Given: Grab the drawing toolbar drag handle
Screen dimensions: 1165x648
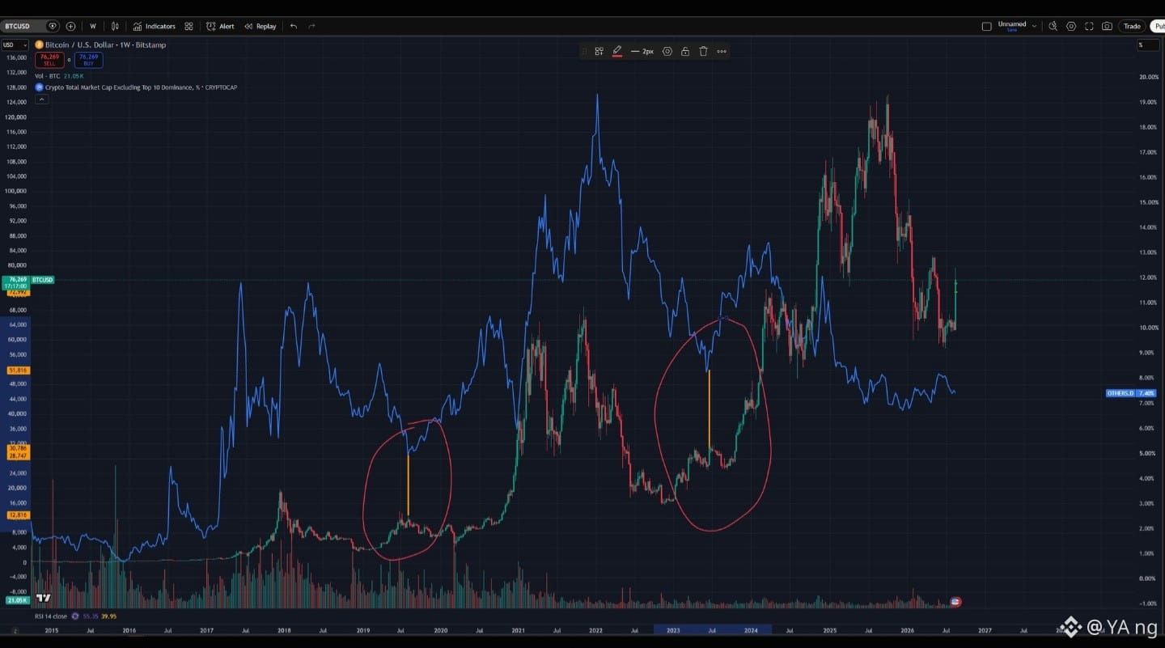Looking at the screenshot, I should (x=583, y=51).
